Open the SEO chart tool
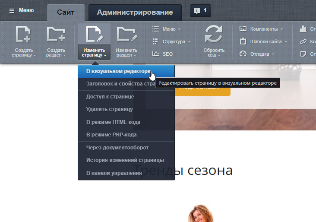This screenshot has height=222, width=316. [162, 54]
